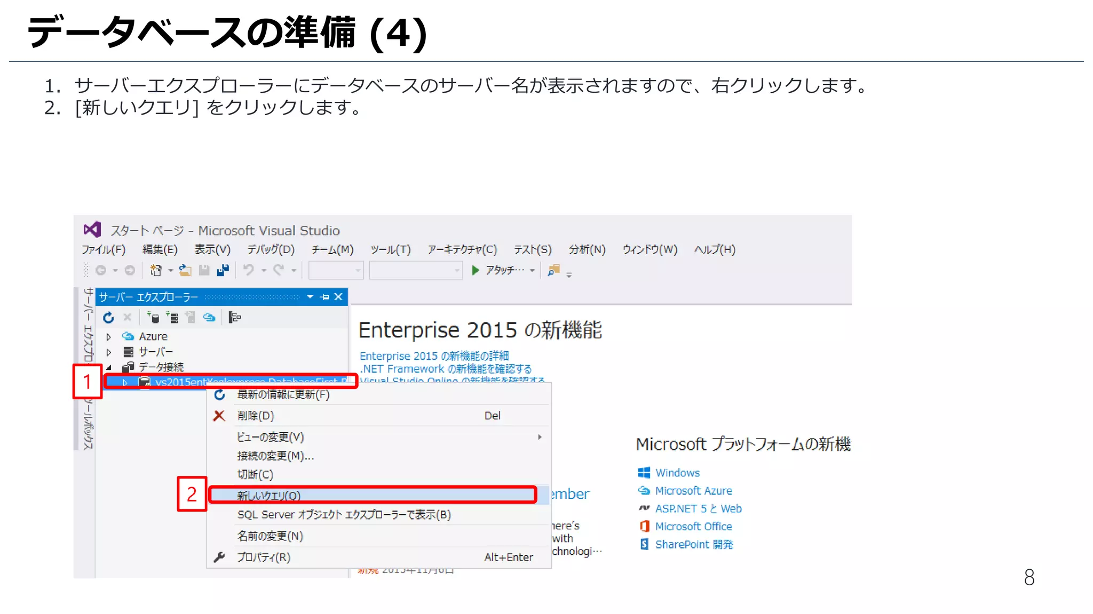
Task: Open the 編集(E) menu
Action: [160, 249]
